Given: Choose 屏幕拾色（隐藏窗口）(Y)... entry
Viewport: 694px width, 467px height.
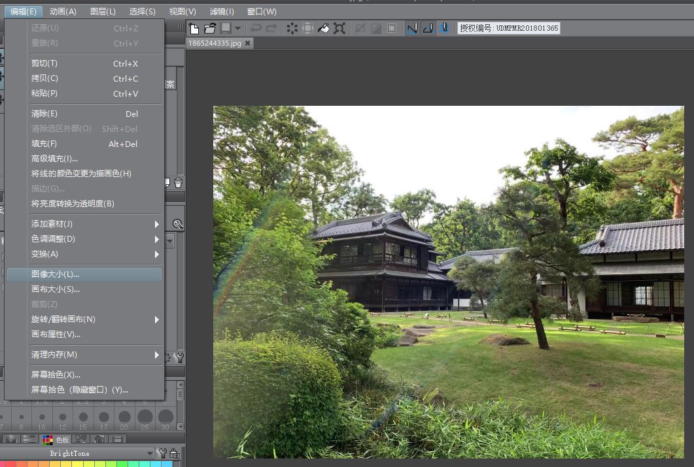Looking at the screenshot, I should click(84, 390).
